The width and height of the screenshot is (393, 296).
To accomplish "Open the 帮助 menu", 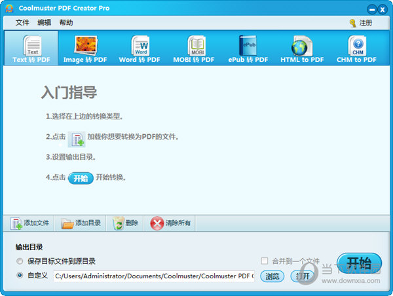I will tap(66, 22).
